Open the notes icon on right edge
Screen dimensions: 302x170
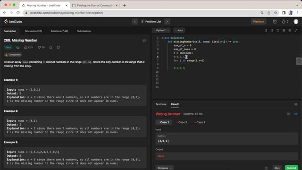pos(299,61)
